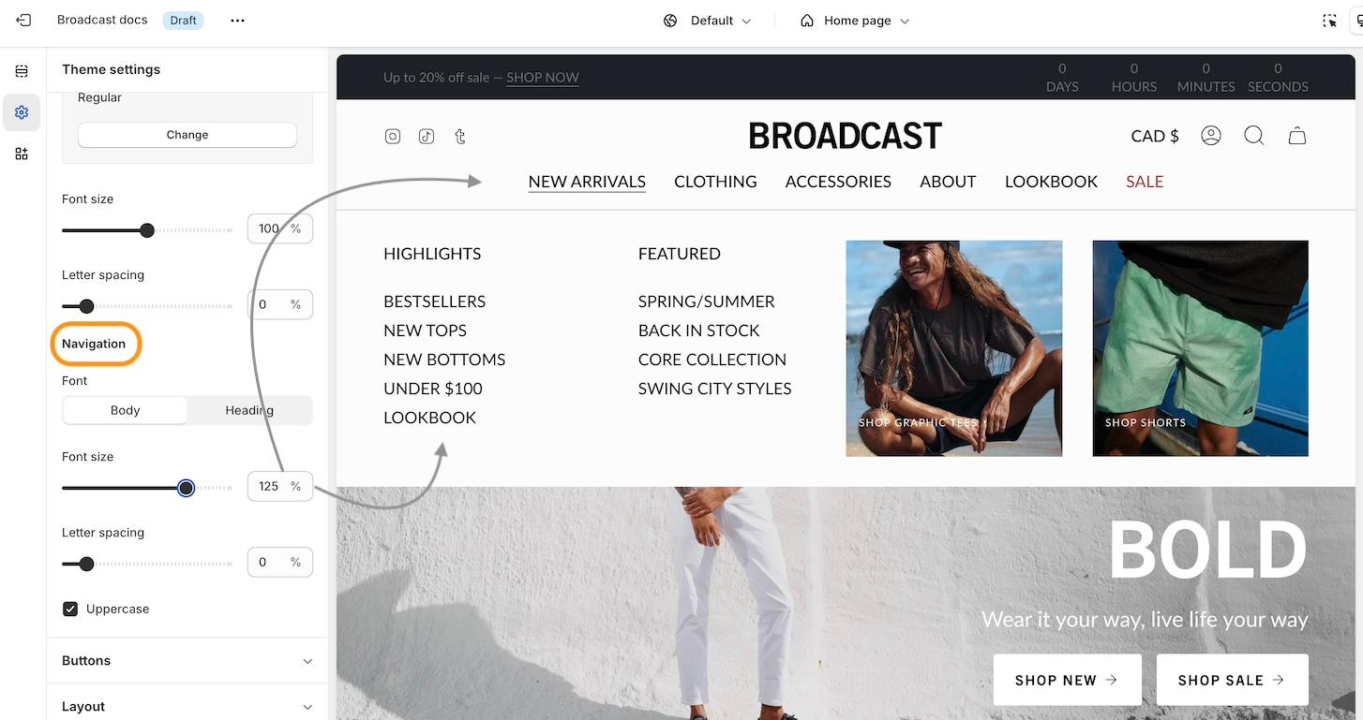Click the Change font button

pos(187,135)
